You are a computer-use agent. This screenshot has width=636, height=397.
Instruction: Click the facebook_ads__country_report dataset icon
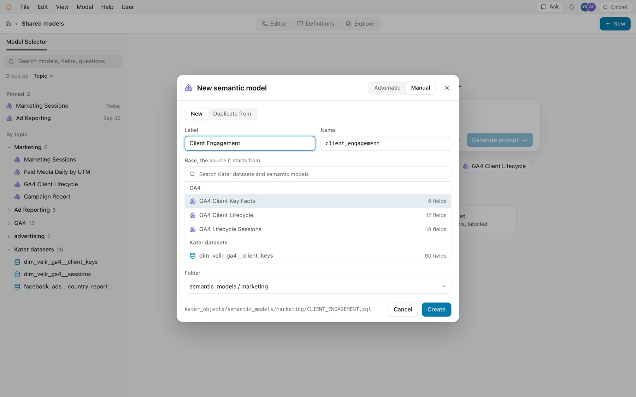click(x=17, y=287)
